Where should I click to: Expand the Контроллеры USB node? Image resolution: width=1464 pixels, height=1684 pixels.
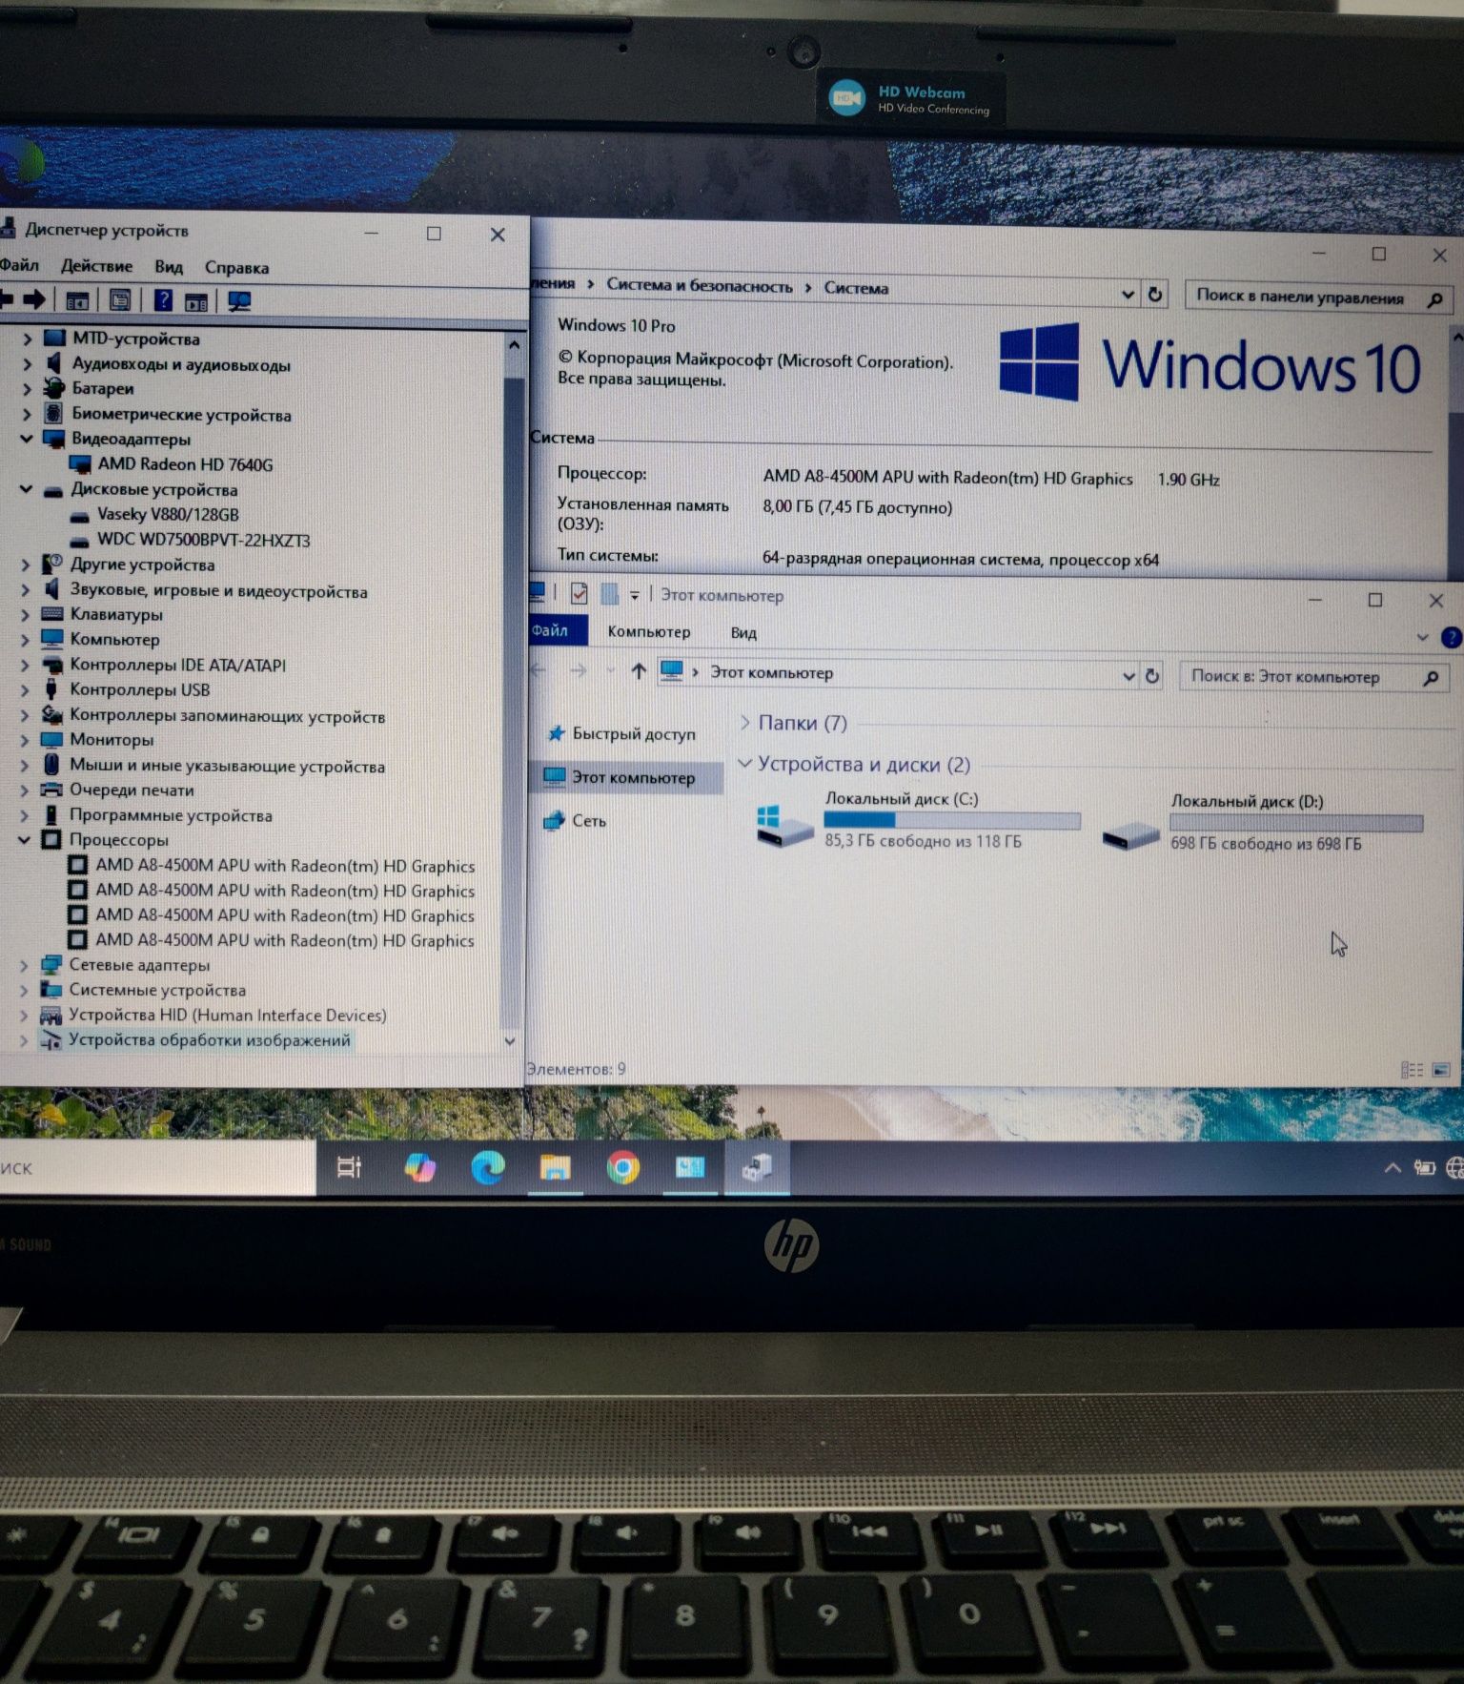coord(26,690)
